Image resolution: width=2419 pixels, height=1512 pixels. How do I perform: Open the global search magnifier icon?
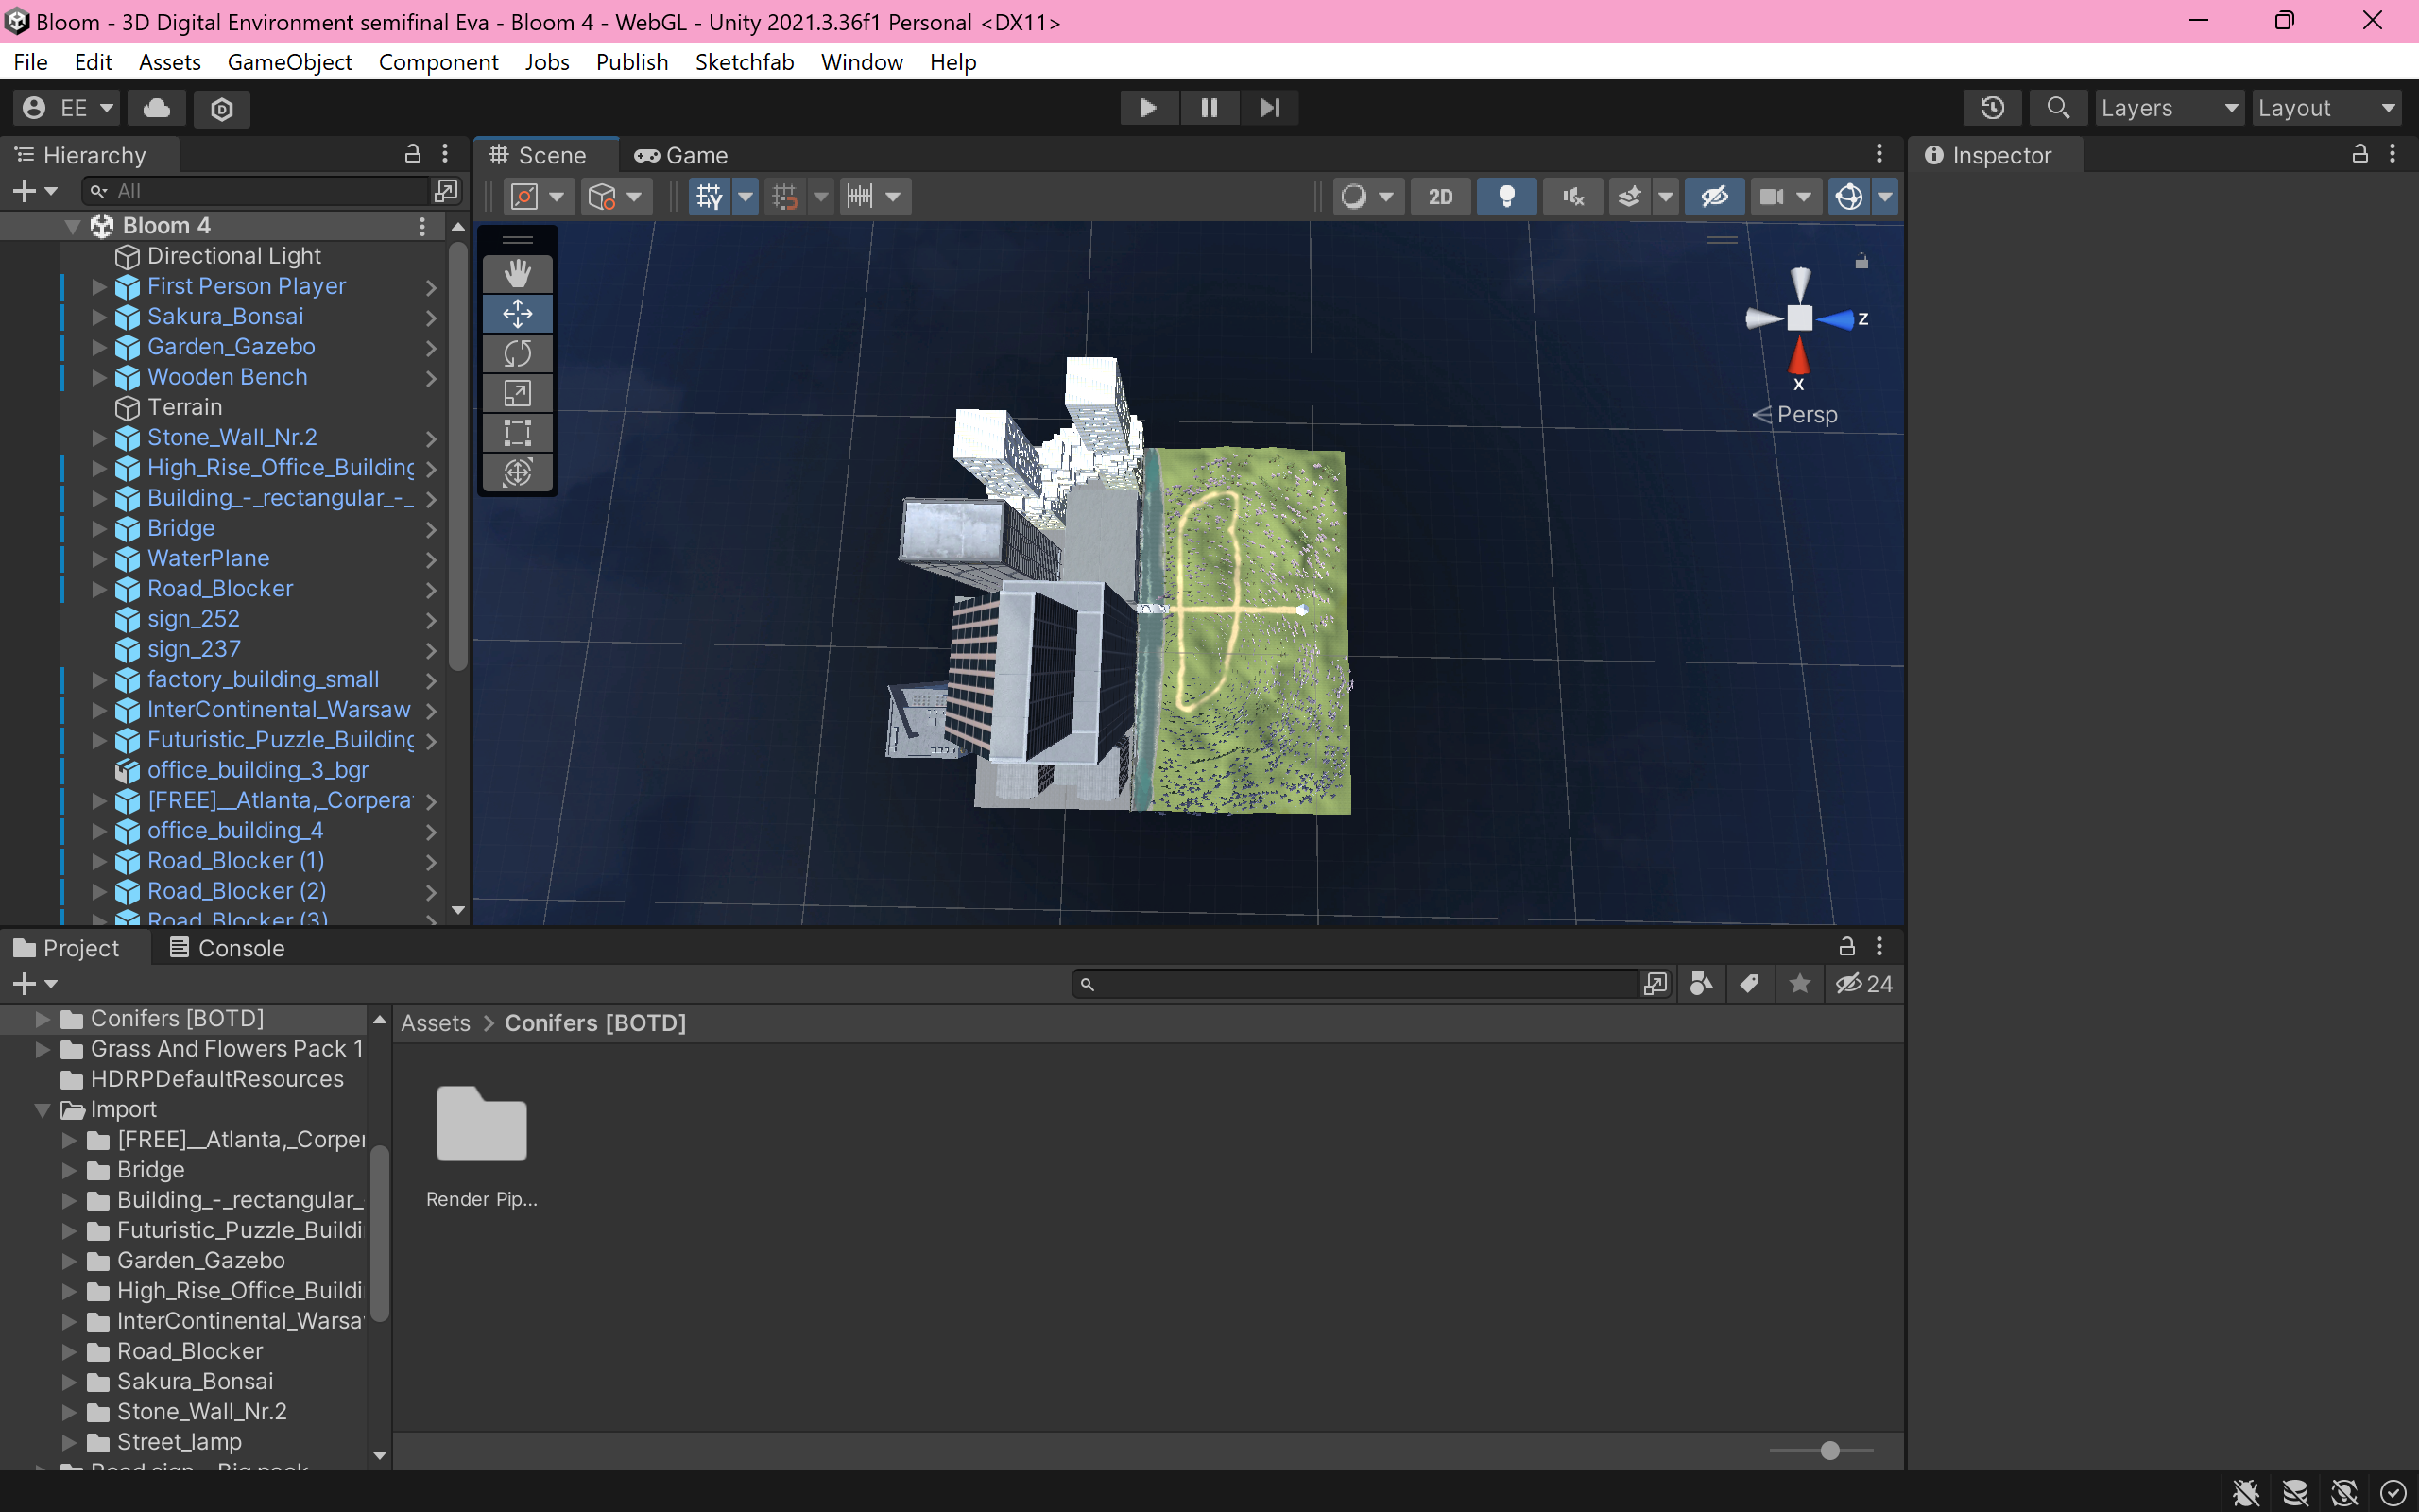[2057, 108]
